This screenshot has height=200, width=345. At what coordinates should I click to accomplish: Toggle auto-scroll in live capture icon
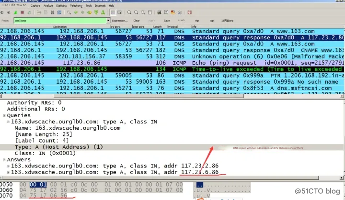point(120,12)
